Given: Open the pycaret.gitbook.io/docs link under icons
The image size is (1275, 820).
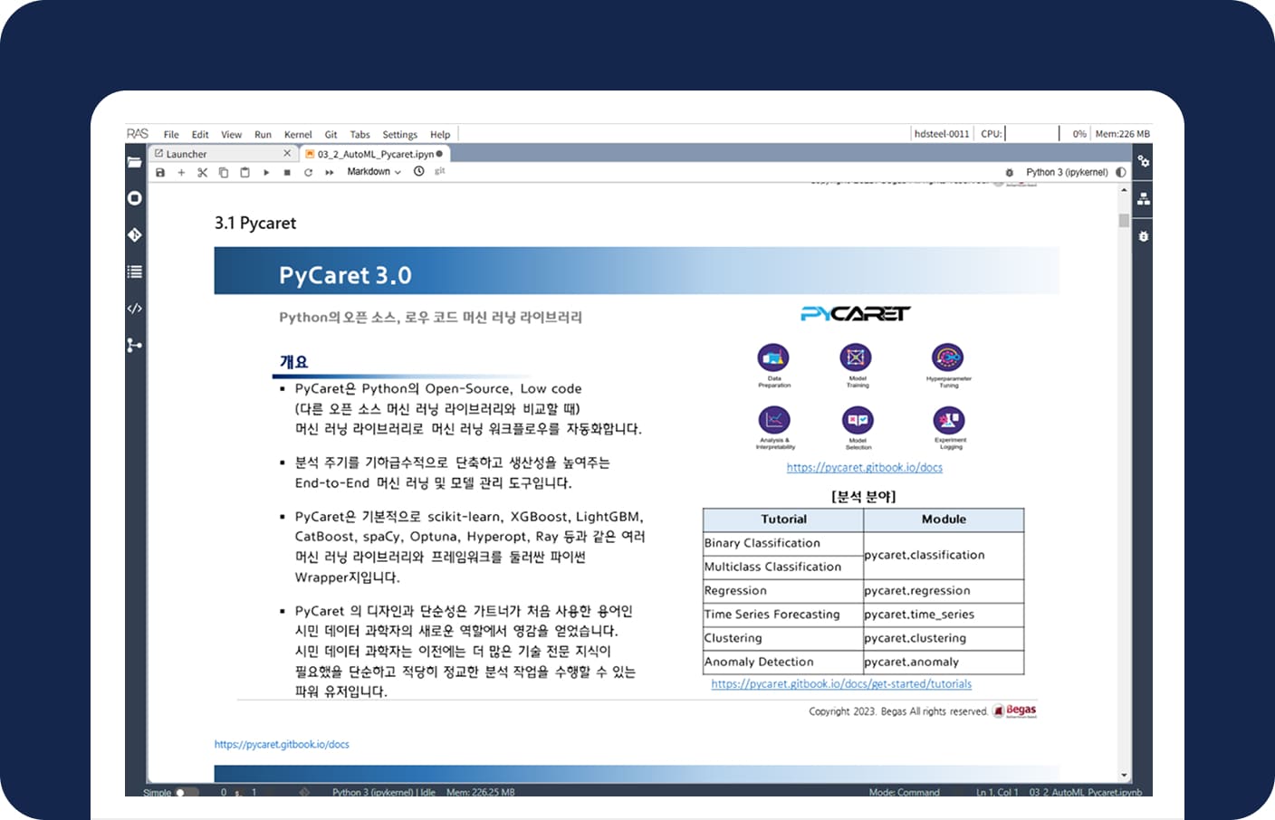Looking at the screenshot, I should [x=864, y=467].
